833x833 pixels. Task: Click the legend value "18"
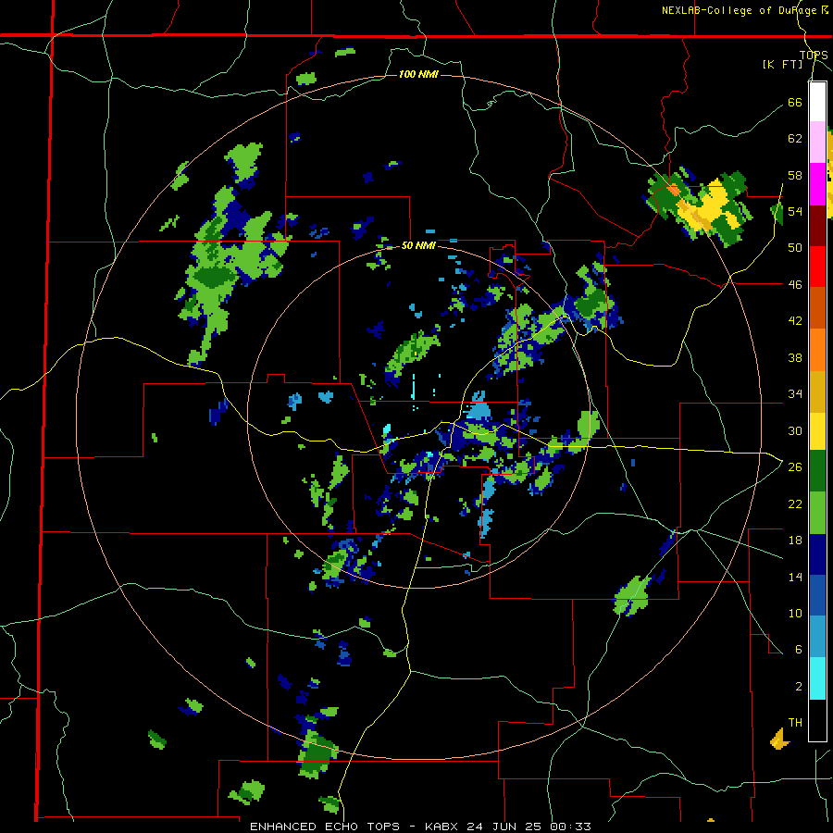795,541
